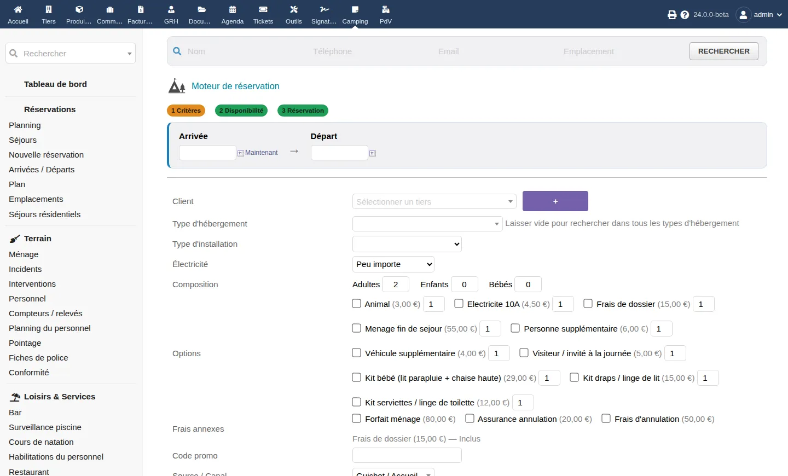Go to the 2 Disponibilité step
This screenshot has width=788, height=476.
(241, 111)
